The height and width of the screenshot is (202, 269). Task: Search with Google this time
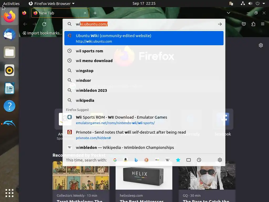pos(115,160)
